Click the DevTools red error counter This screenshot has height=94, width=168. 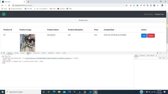click(x=158, y=53)
